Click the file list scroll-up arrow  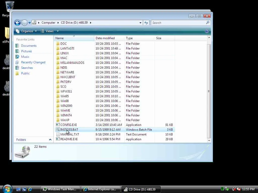[209, 38]
